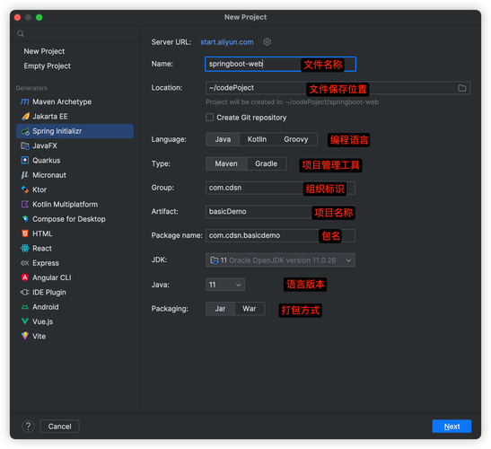Screen dimensions: 491x449
Task: Select Jar packaging
Action: (220, 309)
